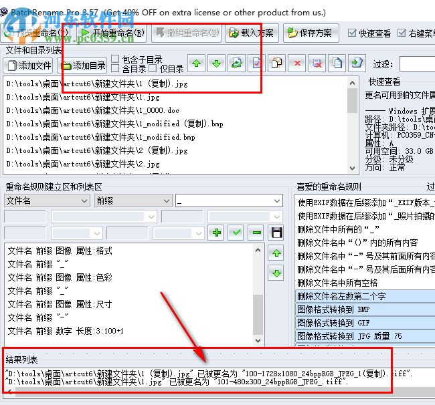The image size is (435, 405).
Task: Move rule down with green arrow beside rule list
Action: 276,273
